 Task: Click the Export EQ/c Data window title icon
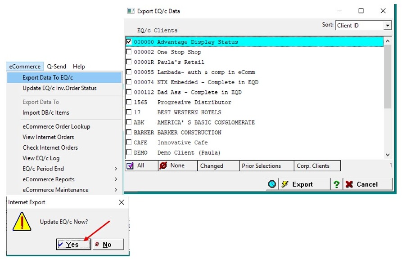[x=131, y=11]
